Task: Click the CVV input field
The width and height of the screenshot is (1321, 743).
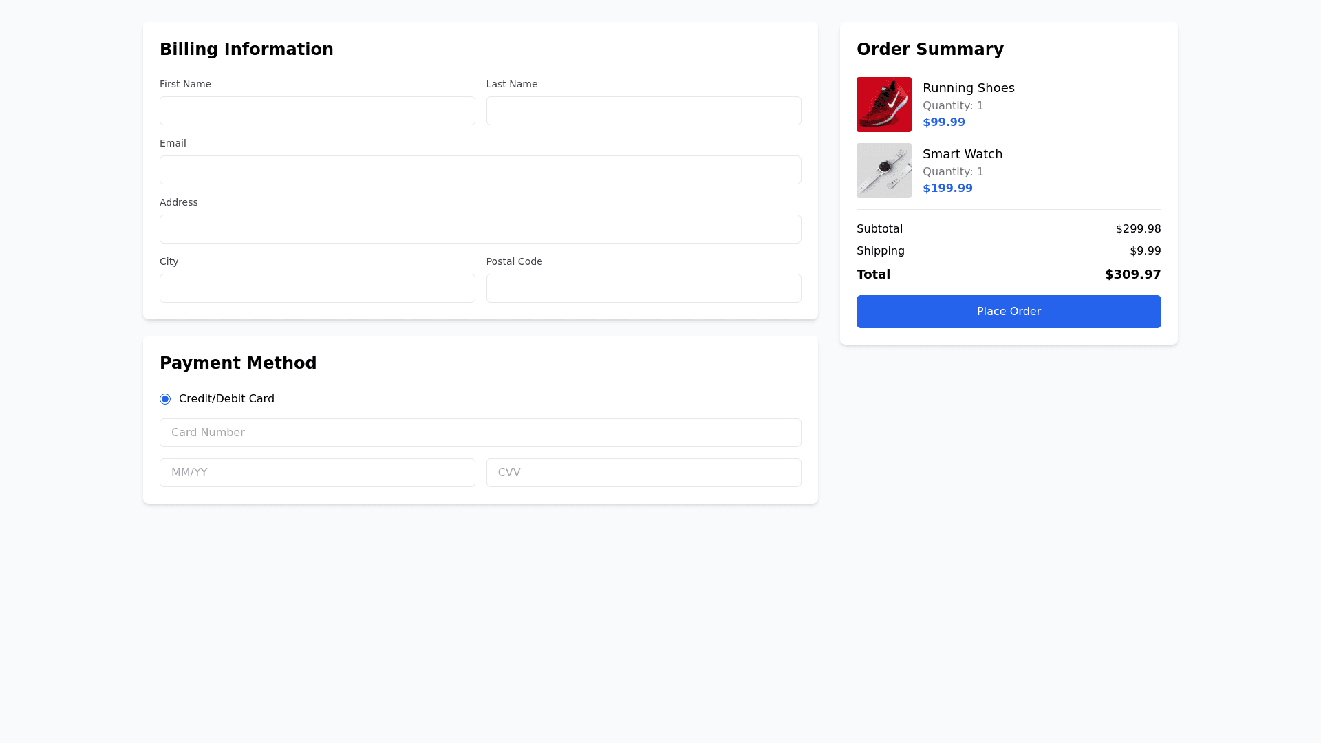Action: [x=643, y=473]
